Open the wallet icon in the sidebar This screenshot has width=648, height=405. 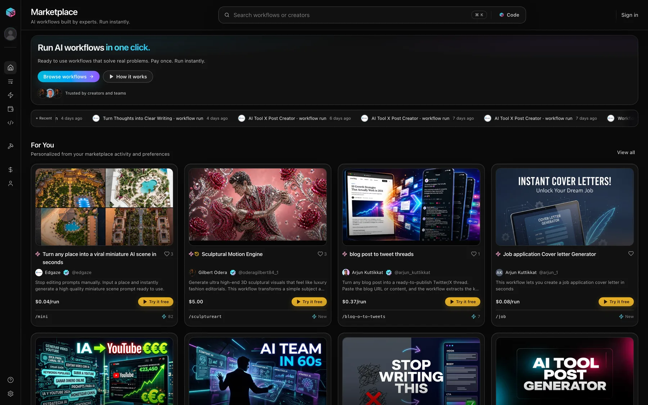[x=10, y=109]
